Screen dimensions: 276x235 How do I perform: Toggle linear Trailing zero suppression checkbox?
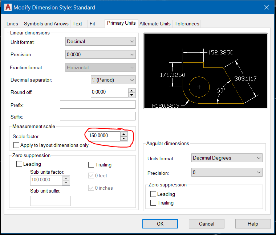91,165
